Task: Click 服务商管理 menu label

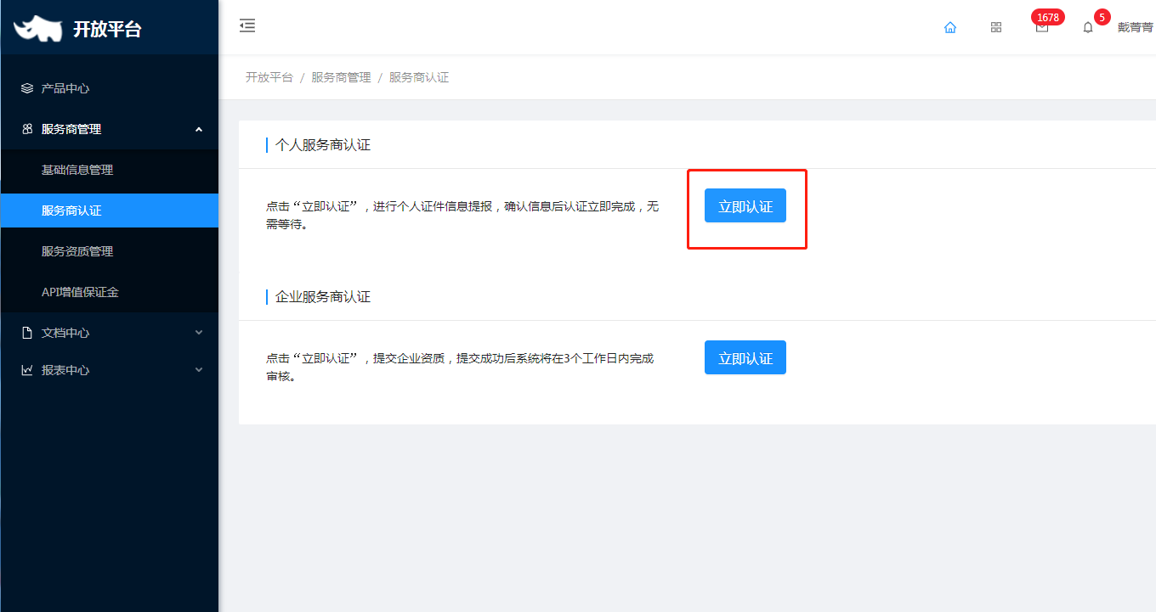Action: [71, 129]
